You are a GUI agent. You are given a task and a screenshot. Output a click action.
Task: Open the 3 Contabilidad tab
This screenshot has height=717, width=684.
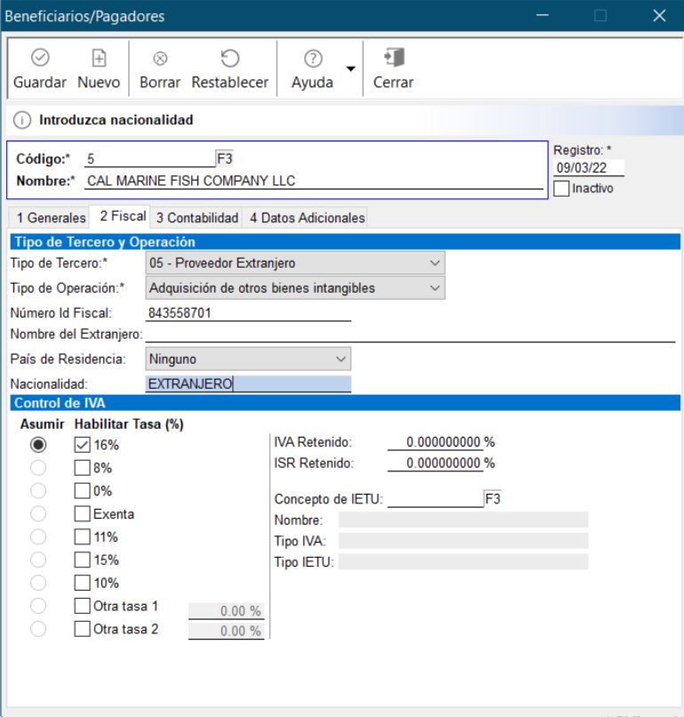197,218
